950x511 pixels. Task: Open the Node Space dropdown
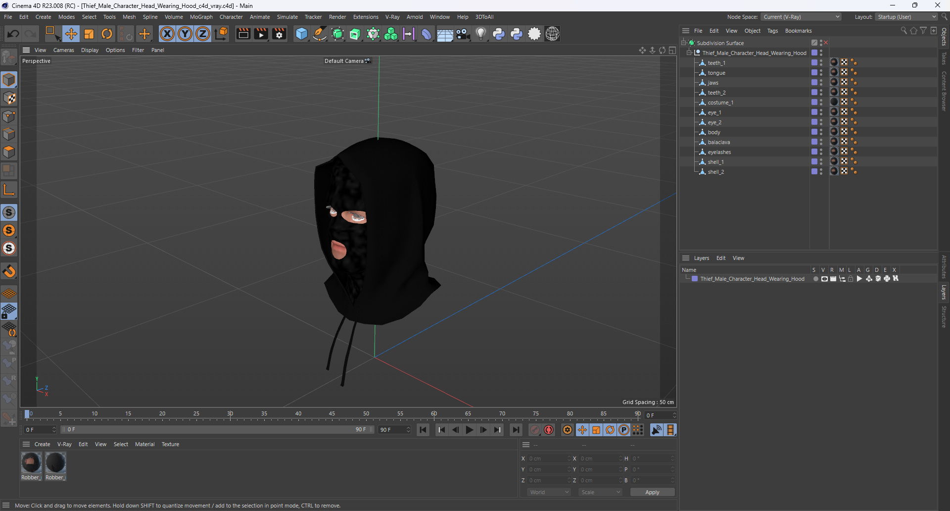tap(801, 17)
